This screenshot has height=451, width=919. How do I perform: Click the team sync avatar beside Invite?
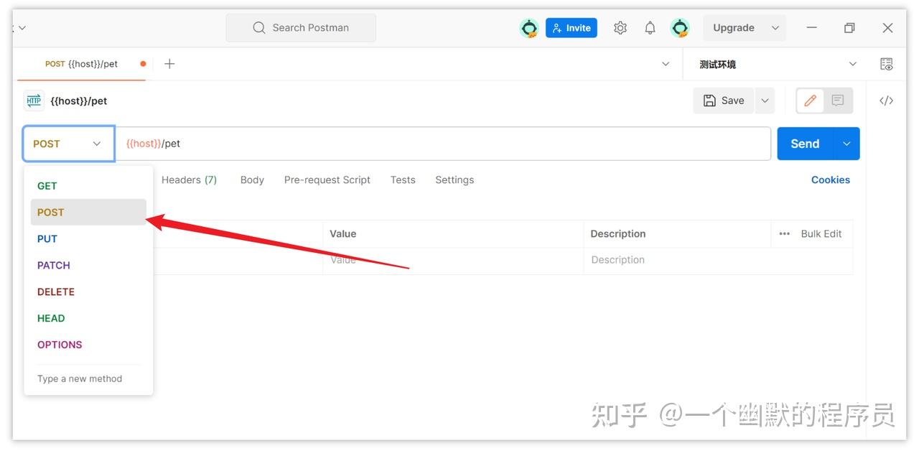pos(529,28)
